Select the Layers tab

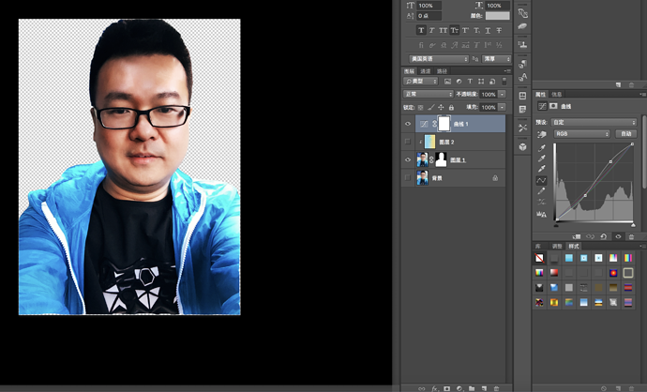coord(409,71)
